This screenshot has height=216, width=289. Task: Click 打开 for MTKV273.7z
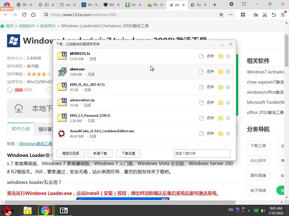(x=210, y=56)
